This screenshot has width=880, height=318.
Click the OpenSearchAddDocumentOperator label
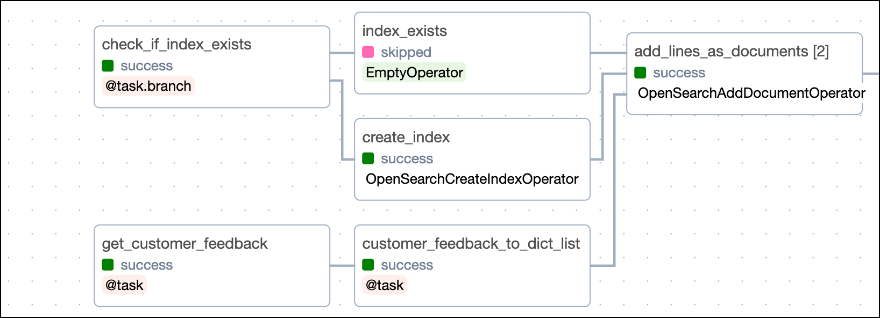click(751, 93)
